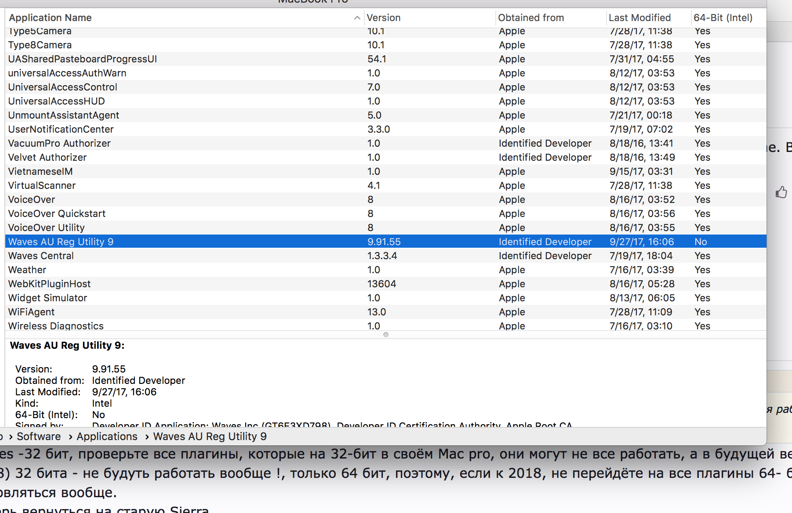Click version 3.3.0 for UserNotificationCenter

click(379, 129)
